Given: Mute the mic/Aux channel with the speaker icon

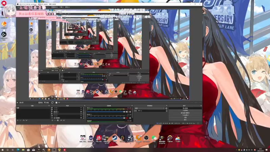Looking at the screenshot, I should tap(127, 112).
